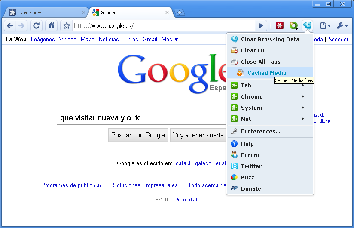
Task: Close the Extensiones tab
Action: pyautogui.click(x=83, y=12)
